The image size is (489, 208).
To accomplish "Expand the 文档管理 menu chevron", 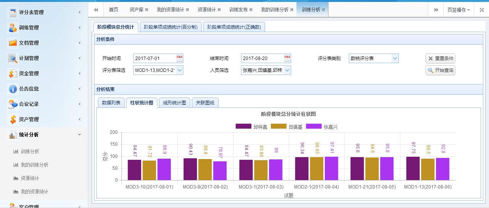I will tap(79, 43).
